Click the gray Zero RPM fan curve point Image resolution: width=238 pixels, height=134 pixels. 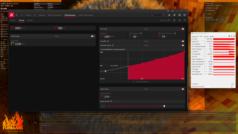coord(105,71)
